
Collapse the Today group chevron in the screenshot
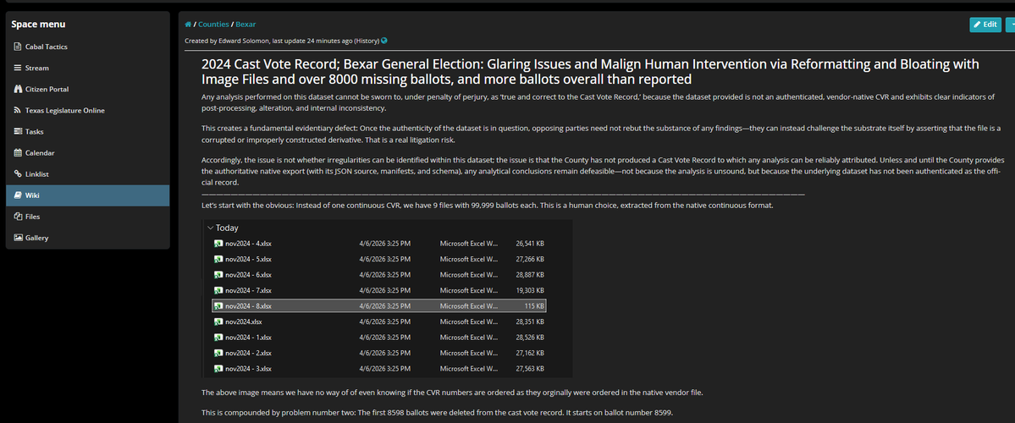point(211,228)
